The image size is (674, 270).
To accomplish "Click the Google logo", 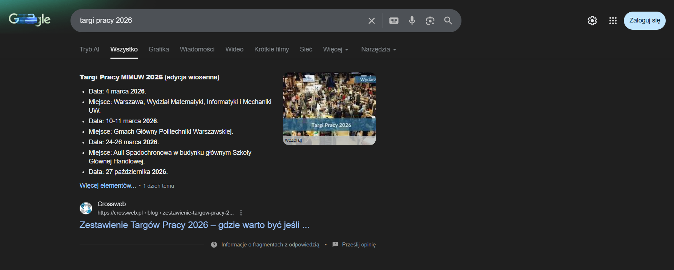I will (x=29, y=19).
